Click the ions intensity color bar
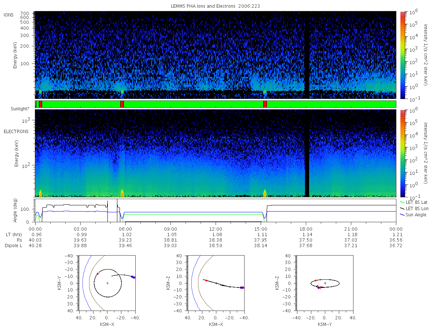The image size is (440, 330). click(402, 55)
